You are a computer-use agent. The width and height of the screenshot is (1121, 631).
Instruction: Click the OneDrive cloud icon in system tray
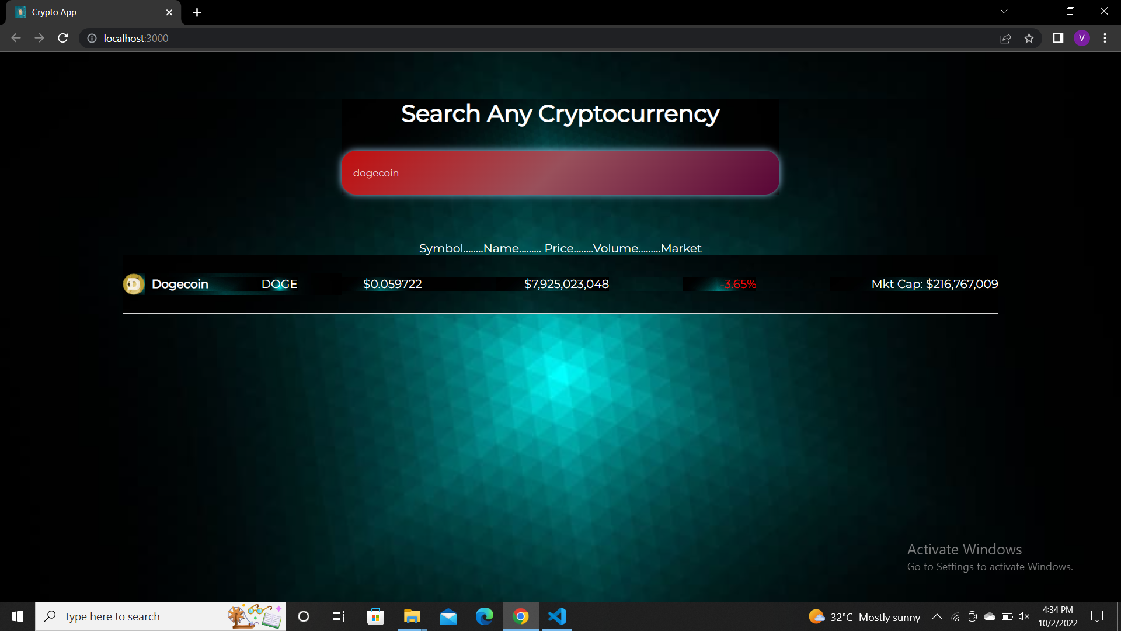click(x=989, y=616)
